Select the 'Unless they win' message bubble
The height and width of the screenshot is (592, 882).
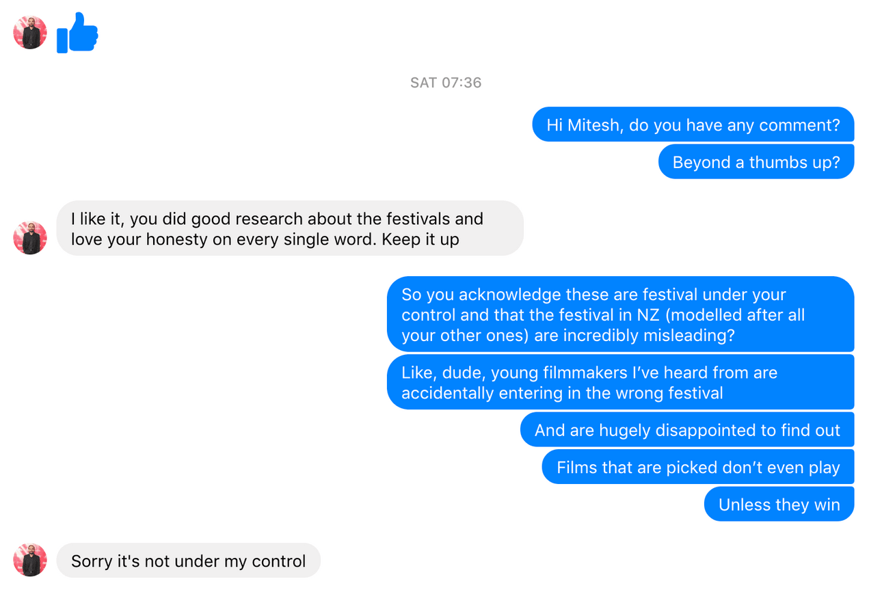pos(779,504)
